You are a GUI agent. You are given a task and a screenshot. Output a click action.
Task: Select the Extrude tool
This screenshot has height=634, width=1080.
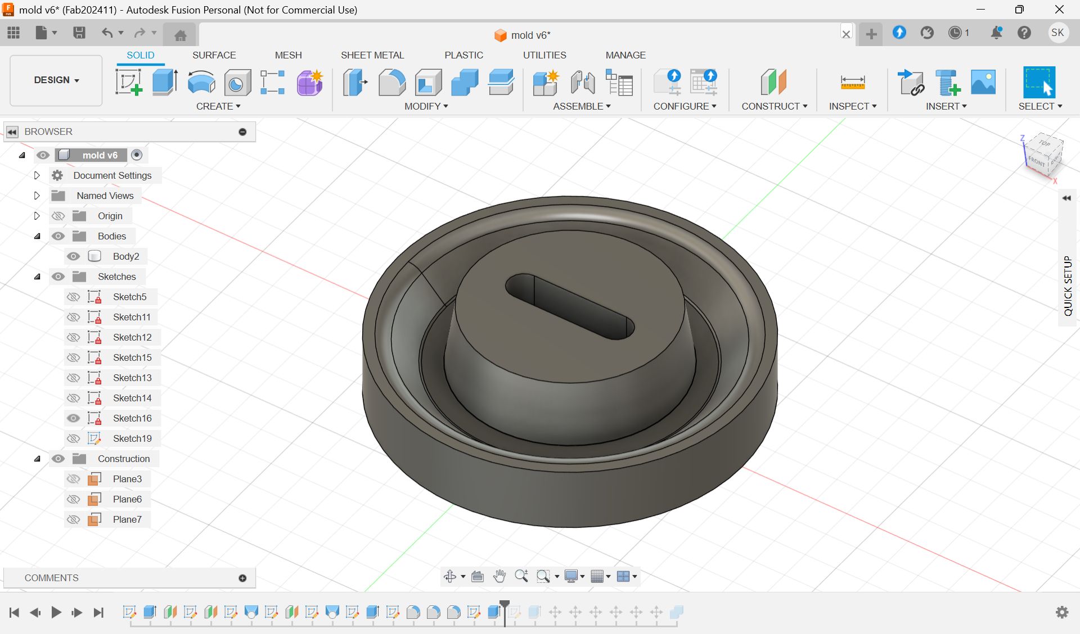coord(165,82)
